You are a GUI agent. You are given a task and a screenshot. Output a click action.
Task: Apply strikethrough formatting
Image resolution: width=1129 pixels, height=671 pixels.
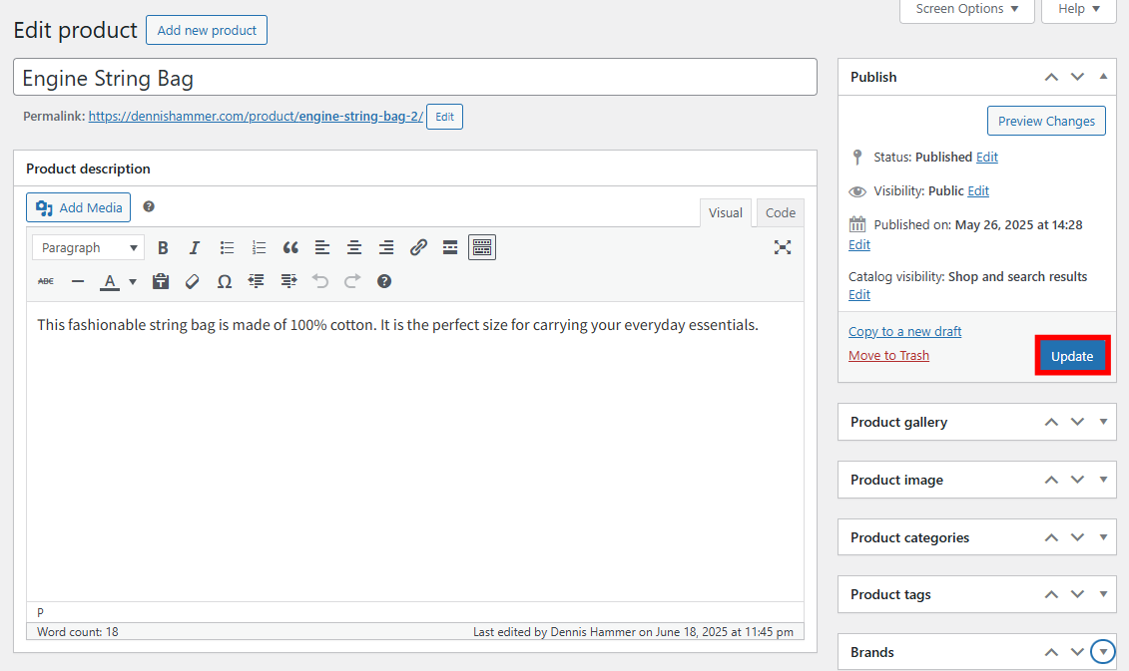(x=45, y=281)
